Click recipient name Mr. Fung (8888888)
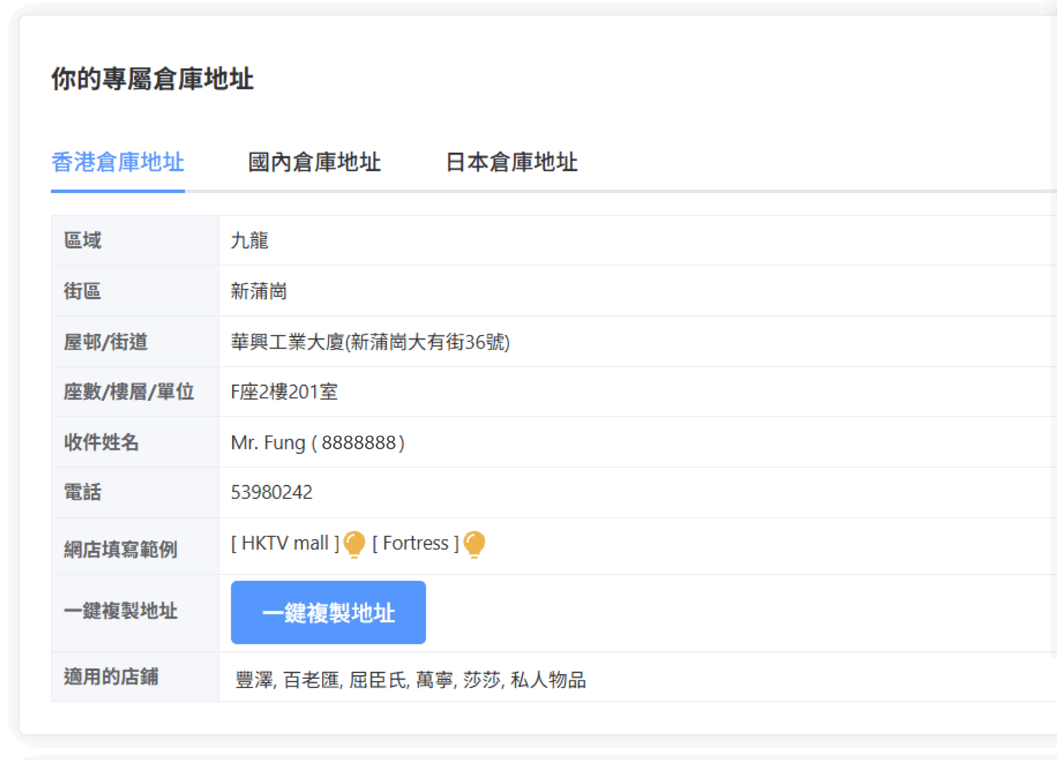 (318, 442)
